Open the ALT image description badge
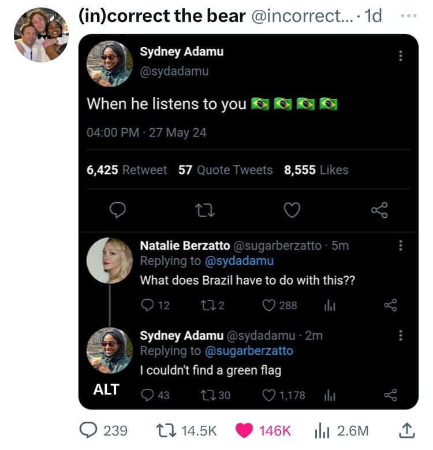 (106, 389)
